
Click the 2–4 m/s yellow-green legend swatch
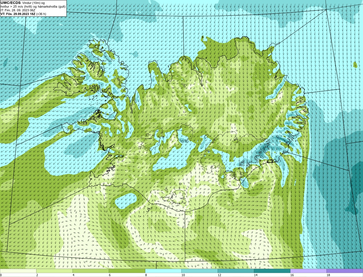point(54,271)
